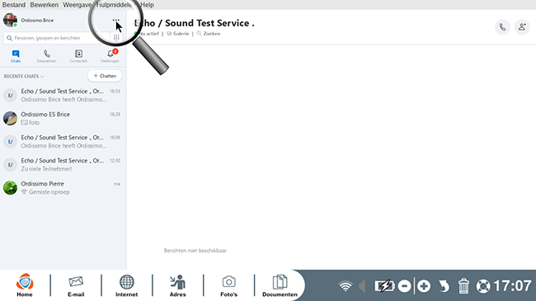Click the plus zoom-in icon
This screenshot has height=301, width=536.
424,286
